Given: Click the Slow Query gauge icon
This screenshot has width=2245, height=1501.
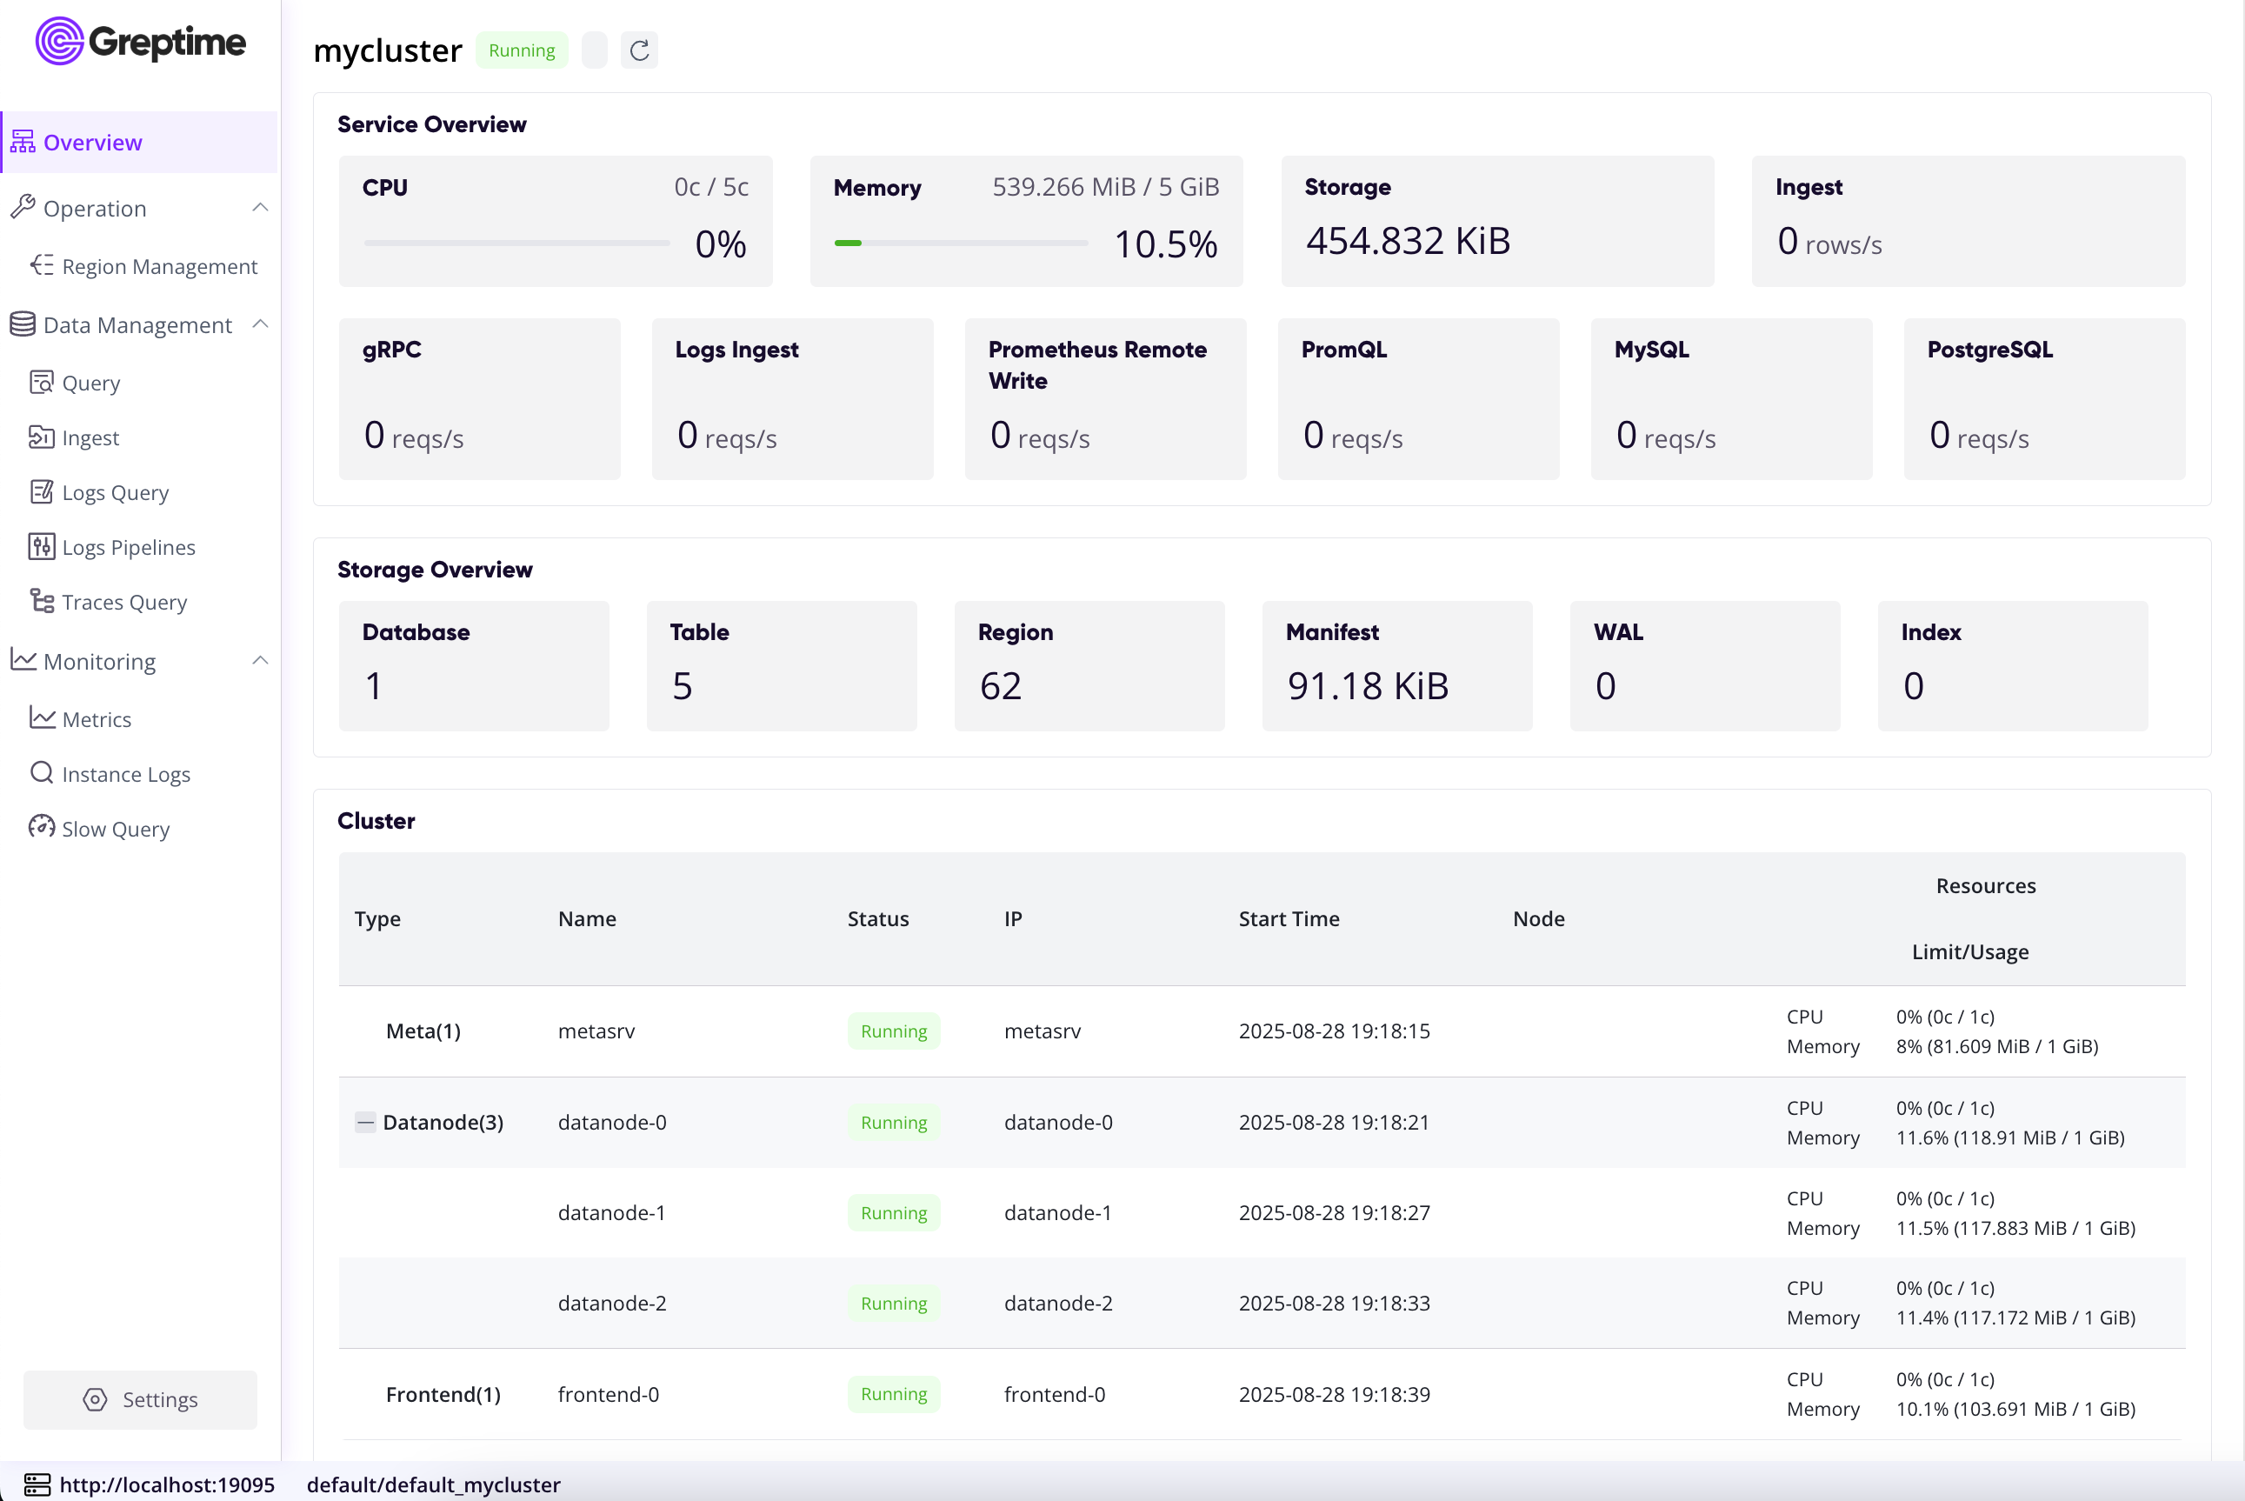Looking at the screenshot, I should coord(41,827).
